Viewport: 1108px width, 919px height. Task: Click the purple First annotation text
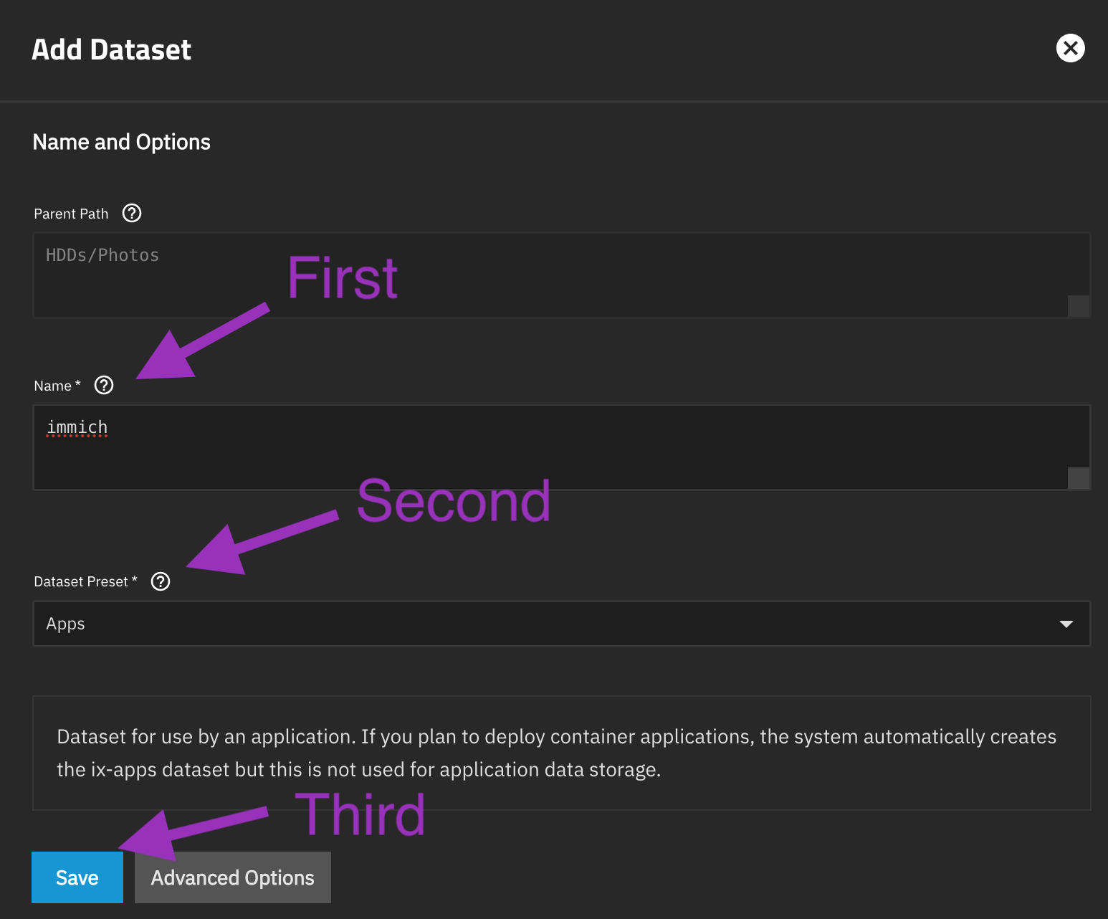pyautogui.click(x=343, y=278)
